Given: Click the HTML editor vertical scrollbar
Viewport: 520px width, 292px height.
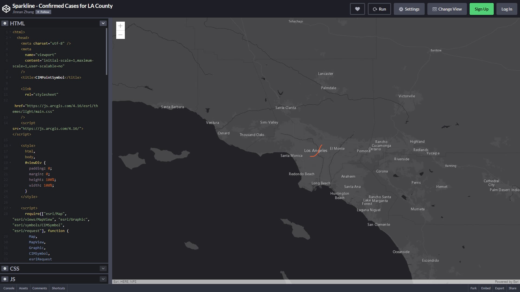Looking at the screenshot, I should pyautogui.click(x=106, y=51).
